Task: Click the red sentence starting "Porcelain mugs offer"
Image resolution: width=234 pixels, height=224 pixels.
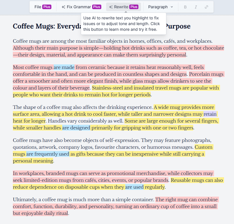Action: pyautogui.click(x=119, y=81)
